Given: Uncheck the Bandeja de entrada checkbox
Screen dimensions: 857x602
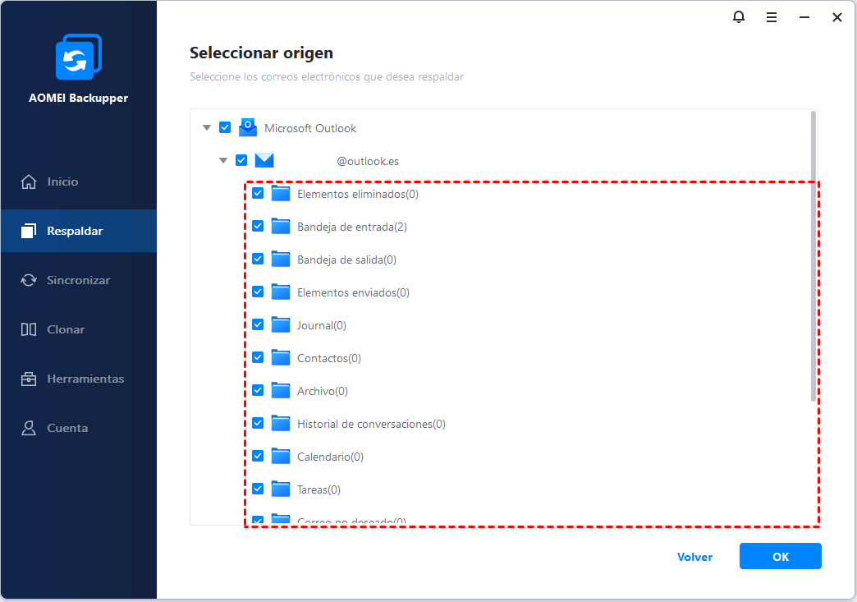Looking at the screenshot, I should click(x=259, y=225).
